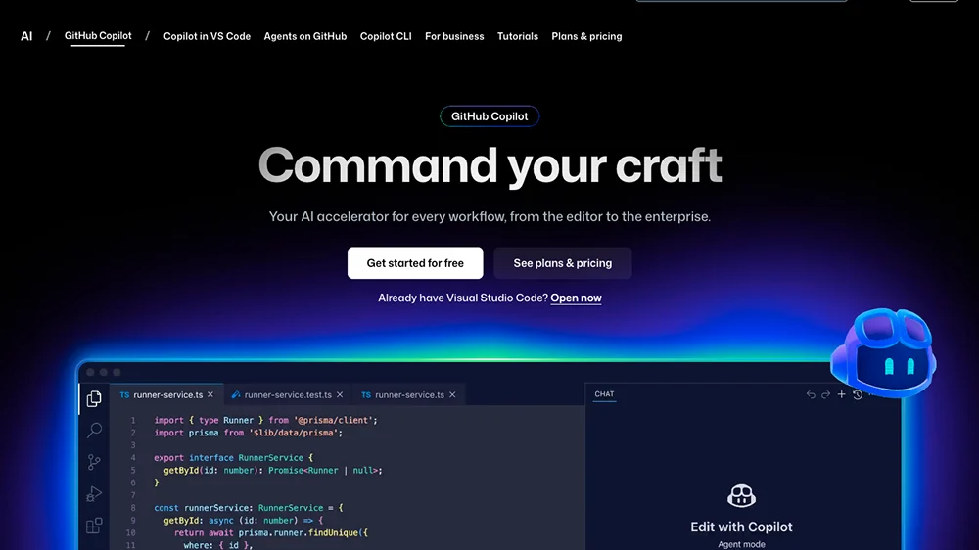Open Copilot CLI nav link

[386, 36]
